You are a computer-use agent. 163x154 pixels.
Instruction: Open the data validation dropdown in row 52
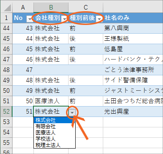[72, 112]
